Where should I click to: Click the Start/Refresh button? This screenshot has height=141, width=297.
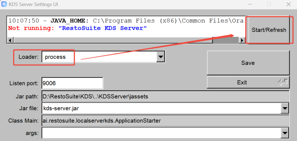(269, 30)
